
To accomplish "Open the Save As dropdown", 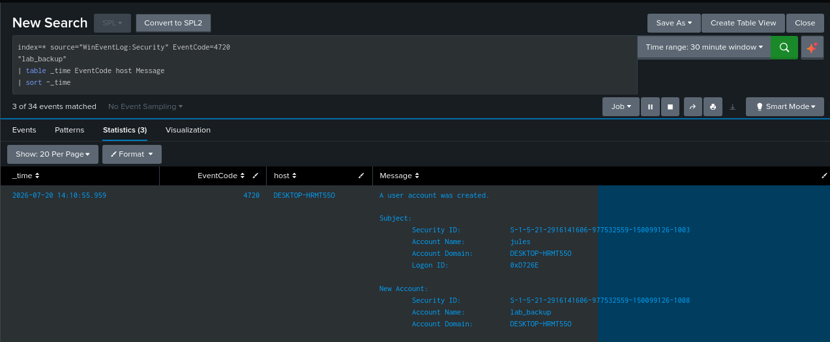I will (x=674, y=23).
